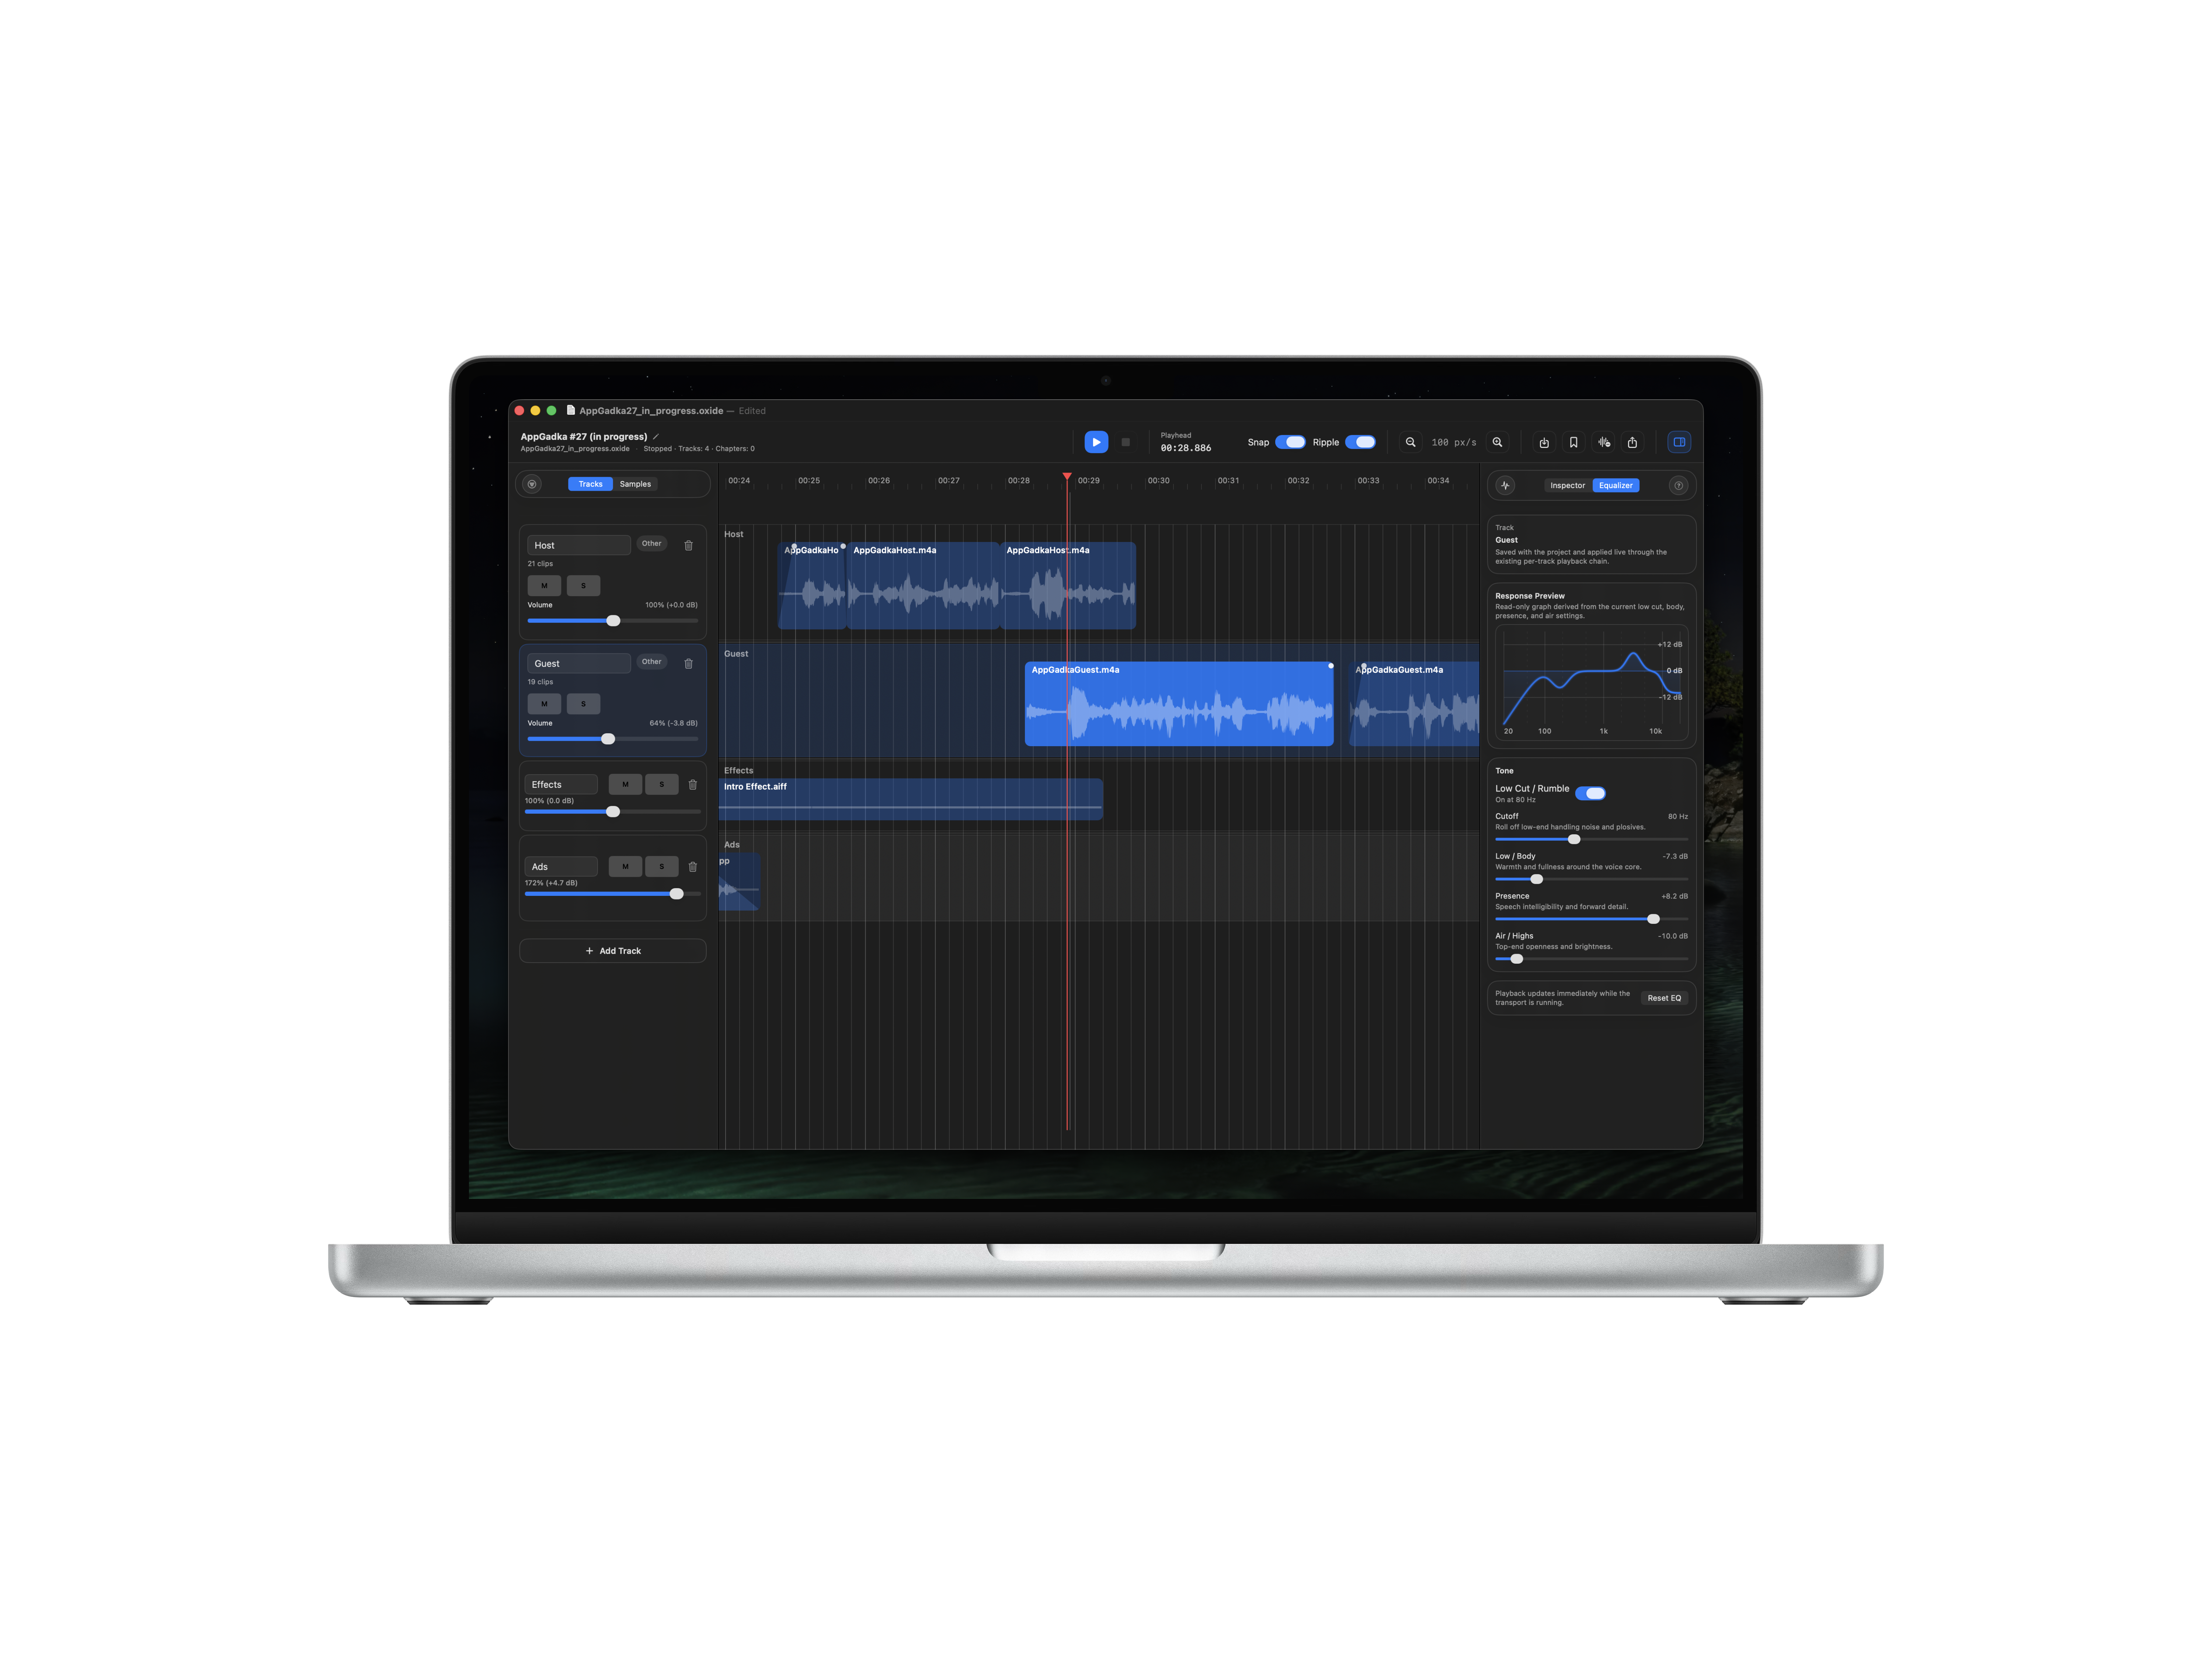Click the bookmark chapter icon in toolbar

(x=1573, y=442)
